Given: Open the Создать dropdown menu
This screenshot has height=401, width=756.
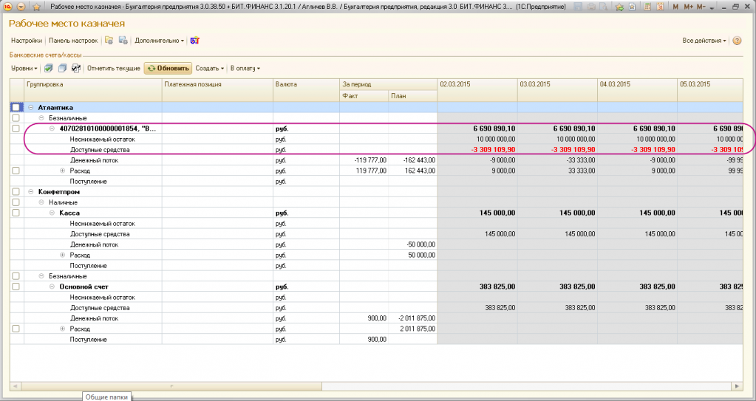Looking at the screenshot, I should pos(209,68).
